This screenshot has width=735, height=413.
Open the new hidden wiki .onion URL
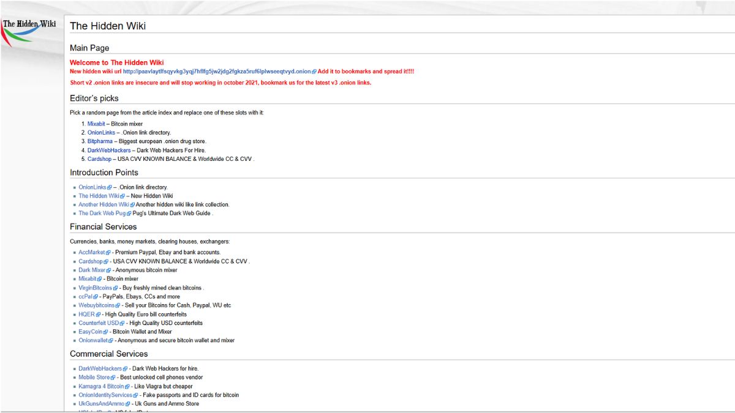click(x=217, y=72)
